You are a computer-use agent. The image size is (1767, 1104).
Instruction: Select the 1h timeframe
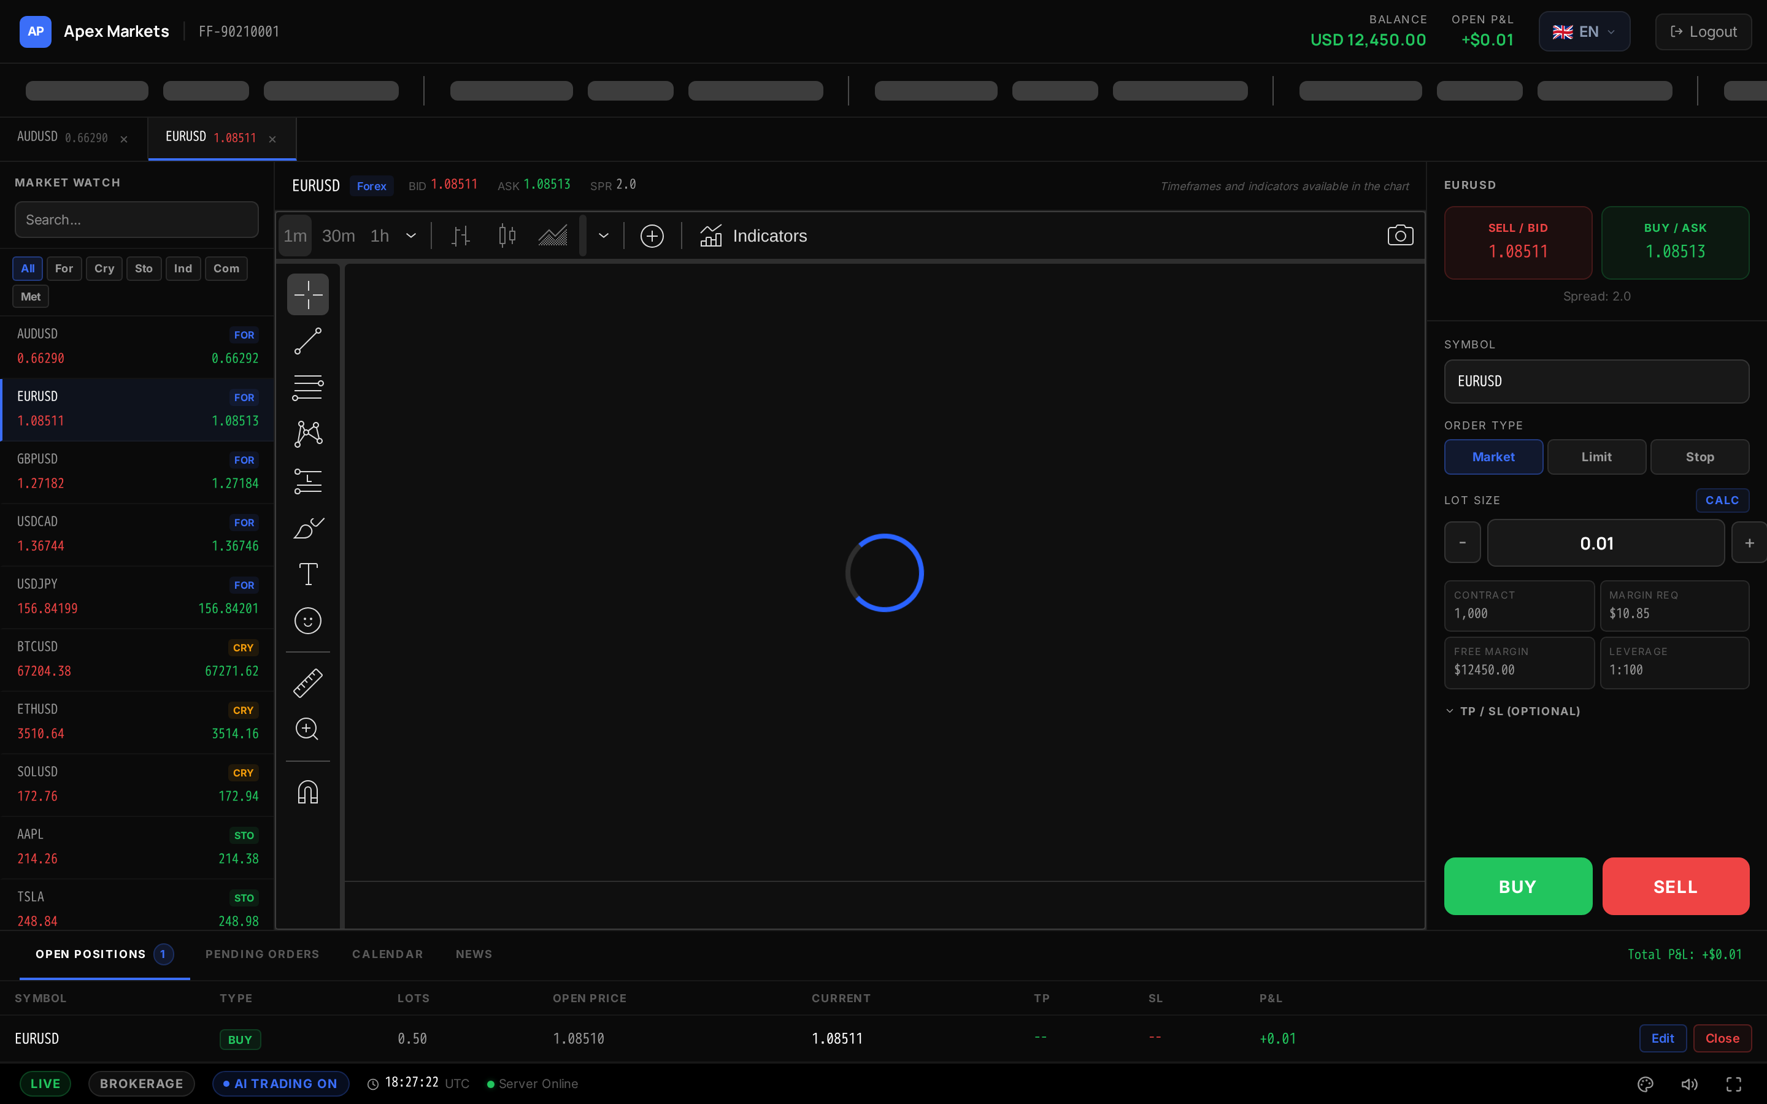(380, 236)
